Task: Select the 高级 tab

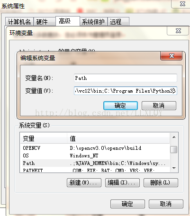Action: tap(68, 21)
